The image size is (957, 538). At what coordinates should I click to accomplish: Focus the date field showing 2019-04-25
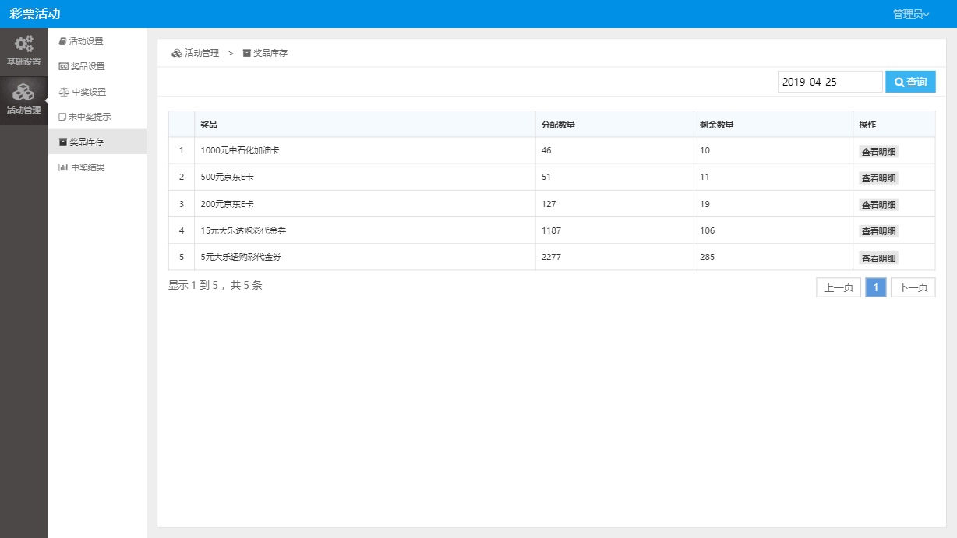click(x=829, y=82)
